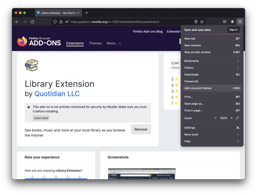Go back using the back arrow
The width and height of the screenshot is (257, 195).
tap(17, 22)
